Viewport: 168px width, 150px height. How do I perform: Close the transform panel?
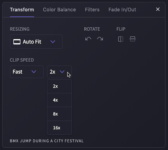(x=158, y=9)
